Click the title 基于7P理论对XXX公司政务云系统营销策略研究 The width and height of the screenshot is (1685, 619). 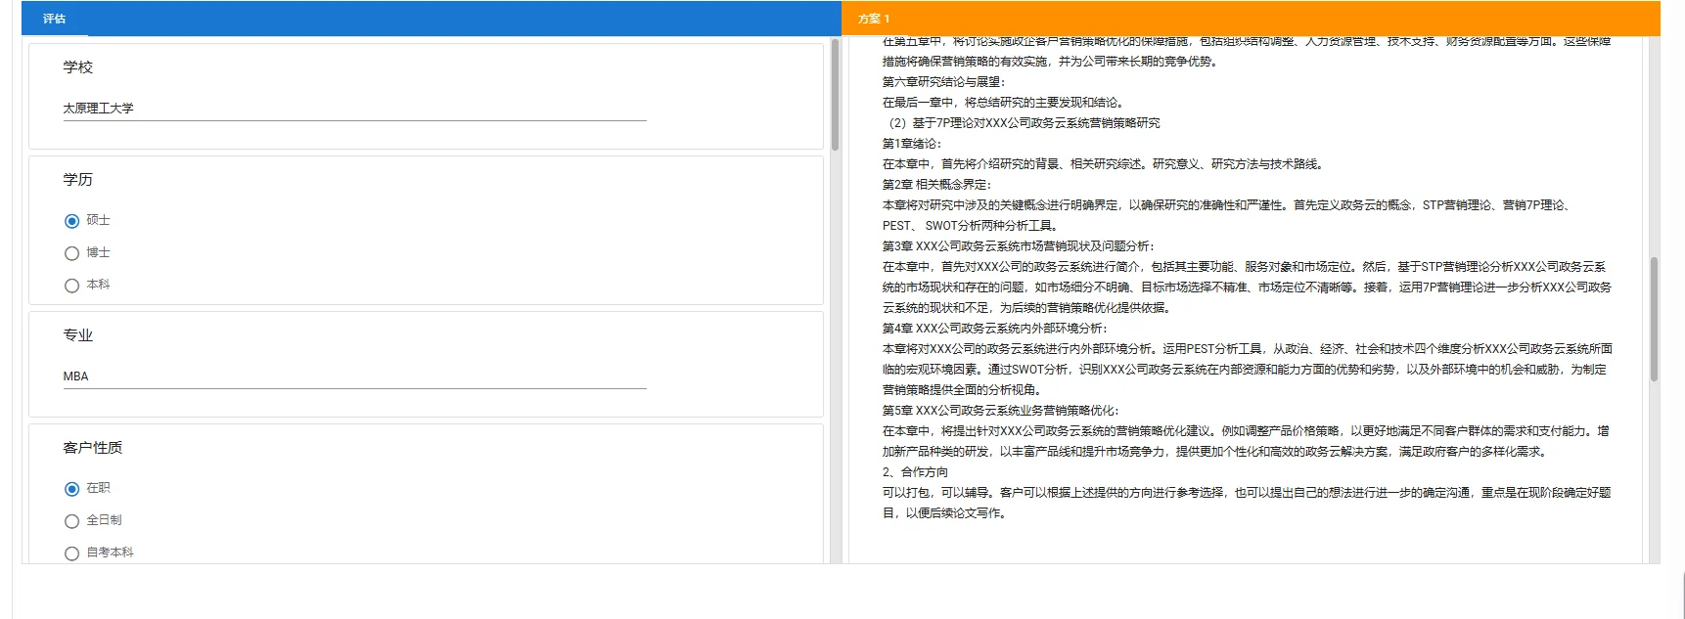pos(1036,123)
